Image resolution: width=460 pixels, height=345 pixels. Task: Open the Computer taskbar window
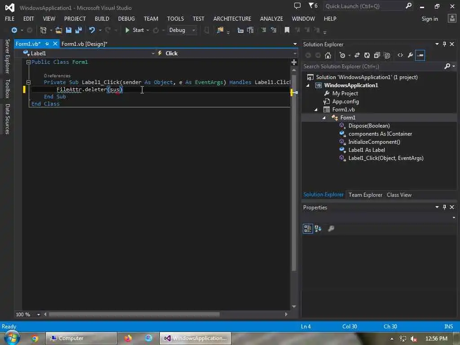81,338
